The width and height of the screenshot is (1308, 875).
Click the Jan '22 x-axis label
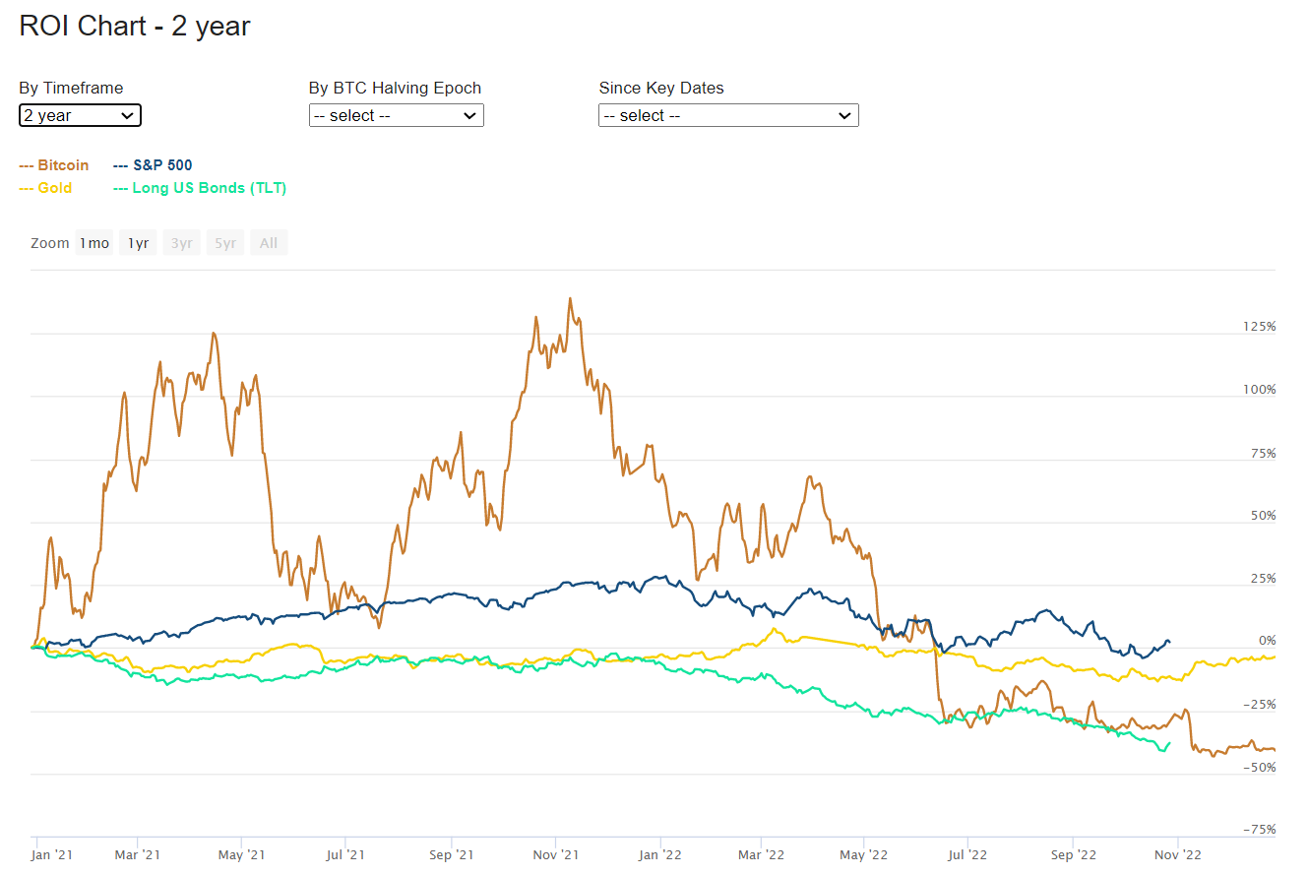(x=659, y=855)
